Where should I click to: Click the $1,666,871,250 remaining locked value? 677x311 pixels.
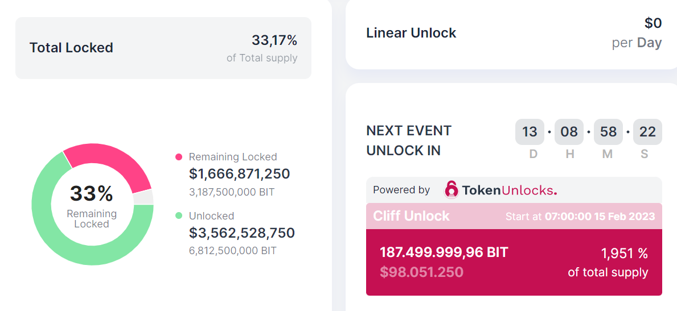[239, 174]
